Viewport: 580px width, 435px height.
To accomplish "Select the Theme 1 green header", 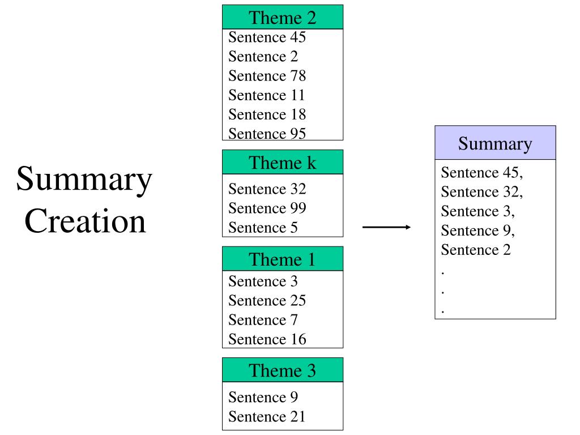I will pos(283,258).
